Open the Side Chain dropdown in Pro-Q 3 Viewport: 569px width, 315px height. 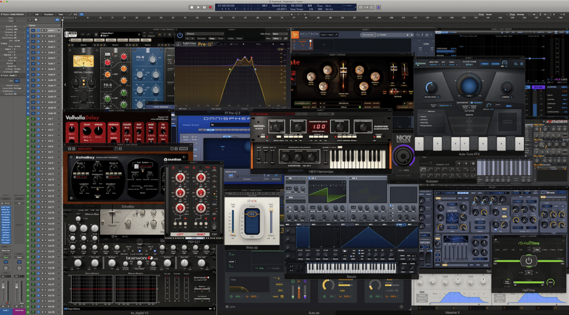[280, 34]
